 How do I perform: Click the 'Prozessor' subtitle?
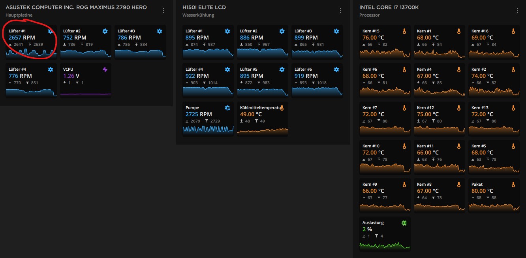(370, 15)
